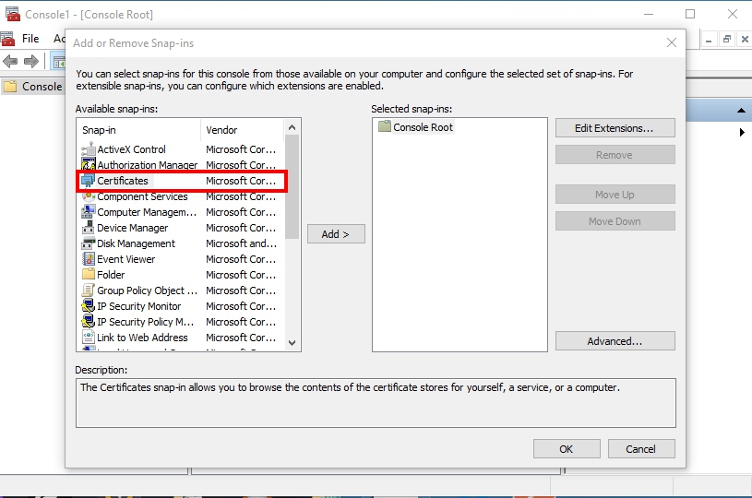
Task: Cancel the Add or Remove Snap-ins dialog
Action: [x=641, y=448]
